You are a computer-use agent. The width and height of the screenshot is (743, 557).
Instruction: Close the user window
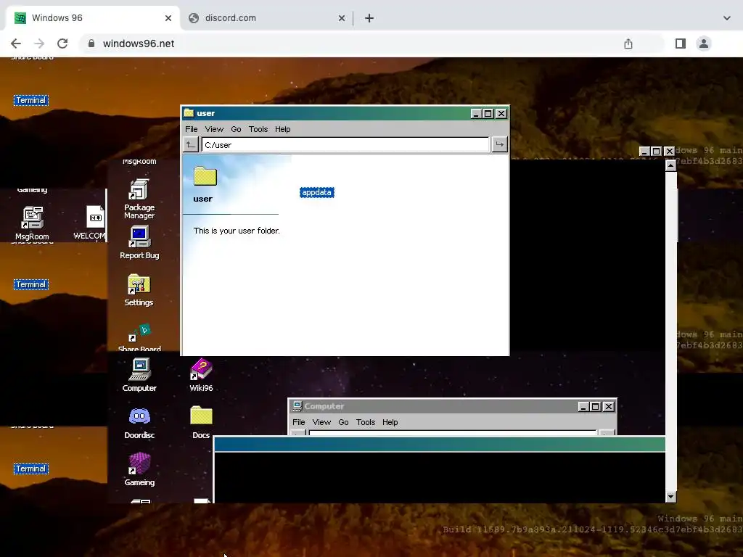(x=501, y=113)
